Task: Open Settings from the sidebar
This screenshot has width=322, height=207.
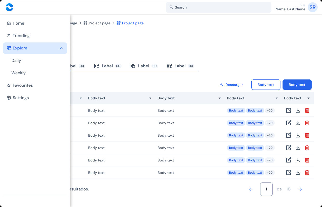Action: [x=35, y=98]
